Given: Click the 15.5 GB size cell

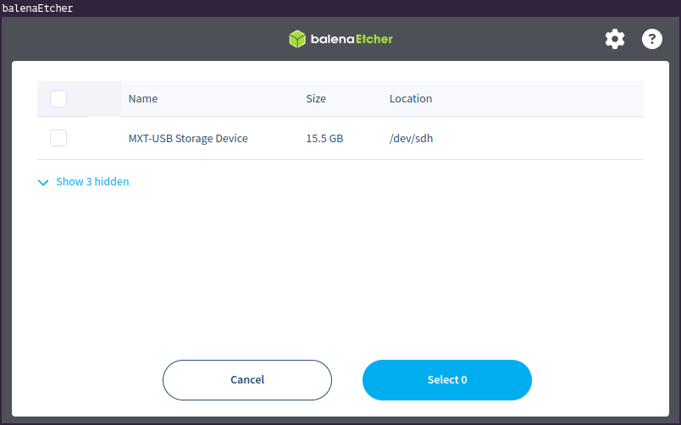Looking at the screenshot, I should (324, 138).
